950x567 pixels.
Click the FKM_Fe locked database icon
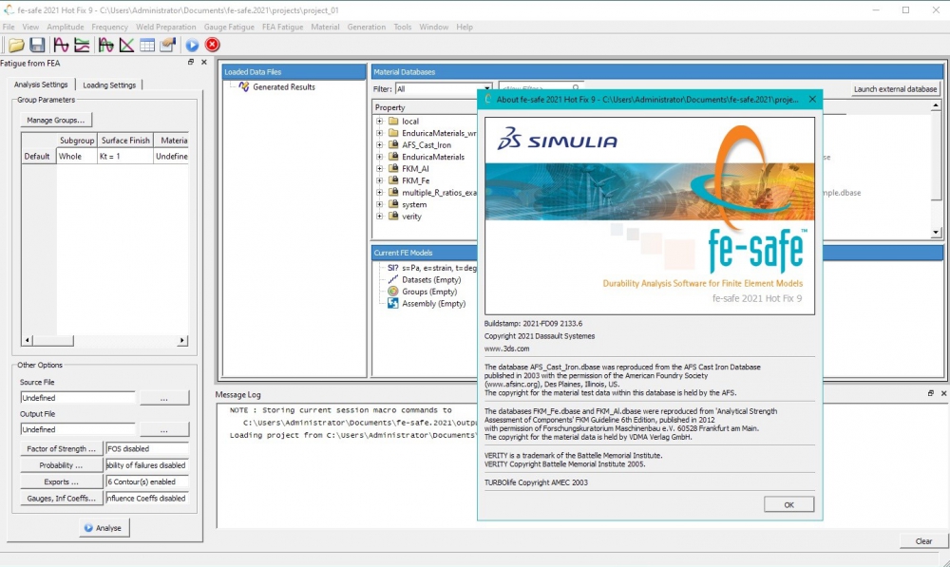tap(393, 180)
